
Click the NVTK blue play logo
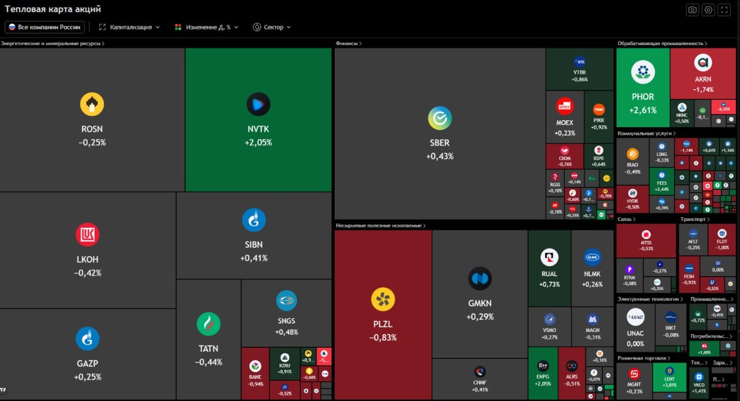point(258,105)
